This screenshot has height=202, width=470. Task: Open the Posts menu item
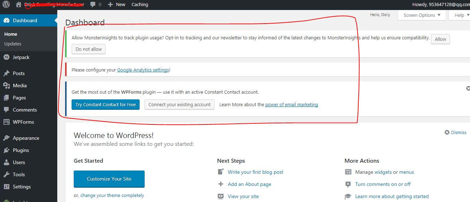pos(29,73)
